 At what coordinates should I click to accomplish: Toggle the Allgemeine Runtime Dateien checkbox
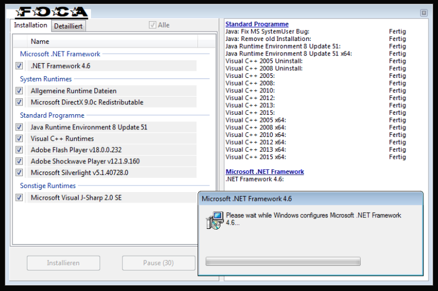[x=19, y=91]
